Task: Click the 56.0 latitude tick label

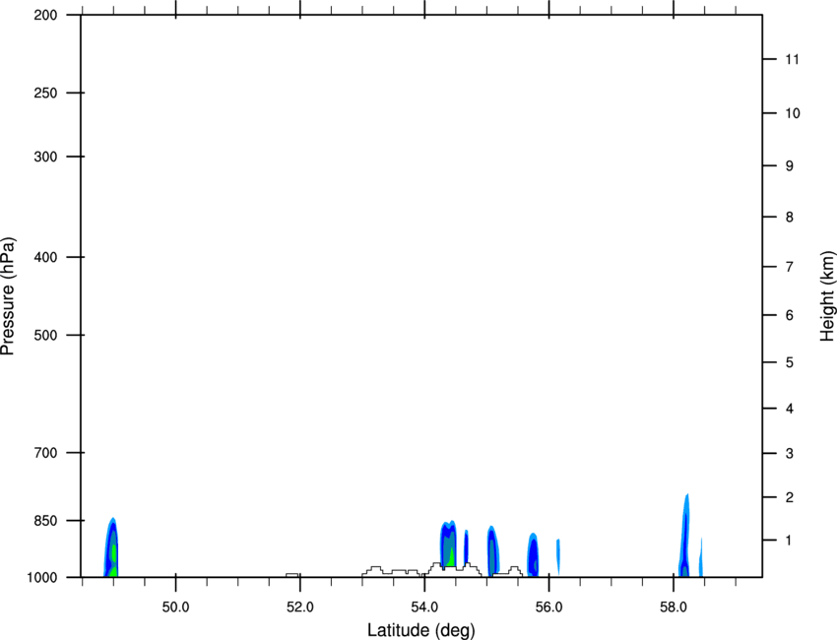Action: click(548, 608)
